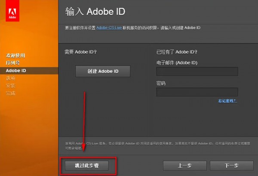Image resolution: width=258 pixels, height=176 pixels.
Task: Focus the 电子邮件 (Adobe ID) input field
Action: (x=197, y=71)
